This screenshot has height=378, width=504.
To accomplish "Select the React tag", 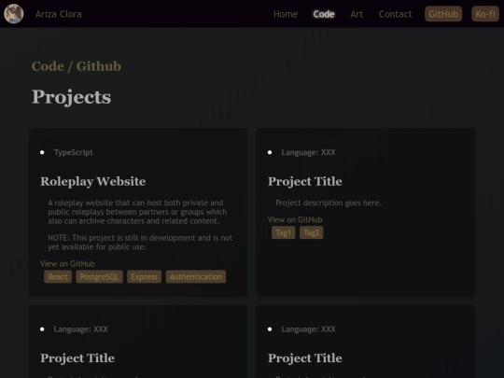I will 58,277.
